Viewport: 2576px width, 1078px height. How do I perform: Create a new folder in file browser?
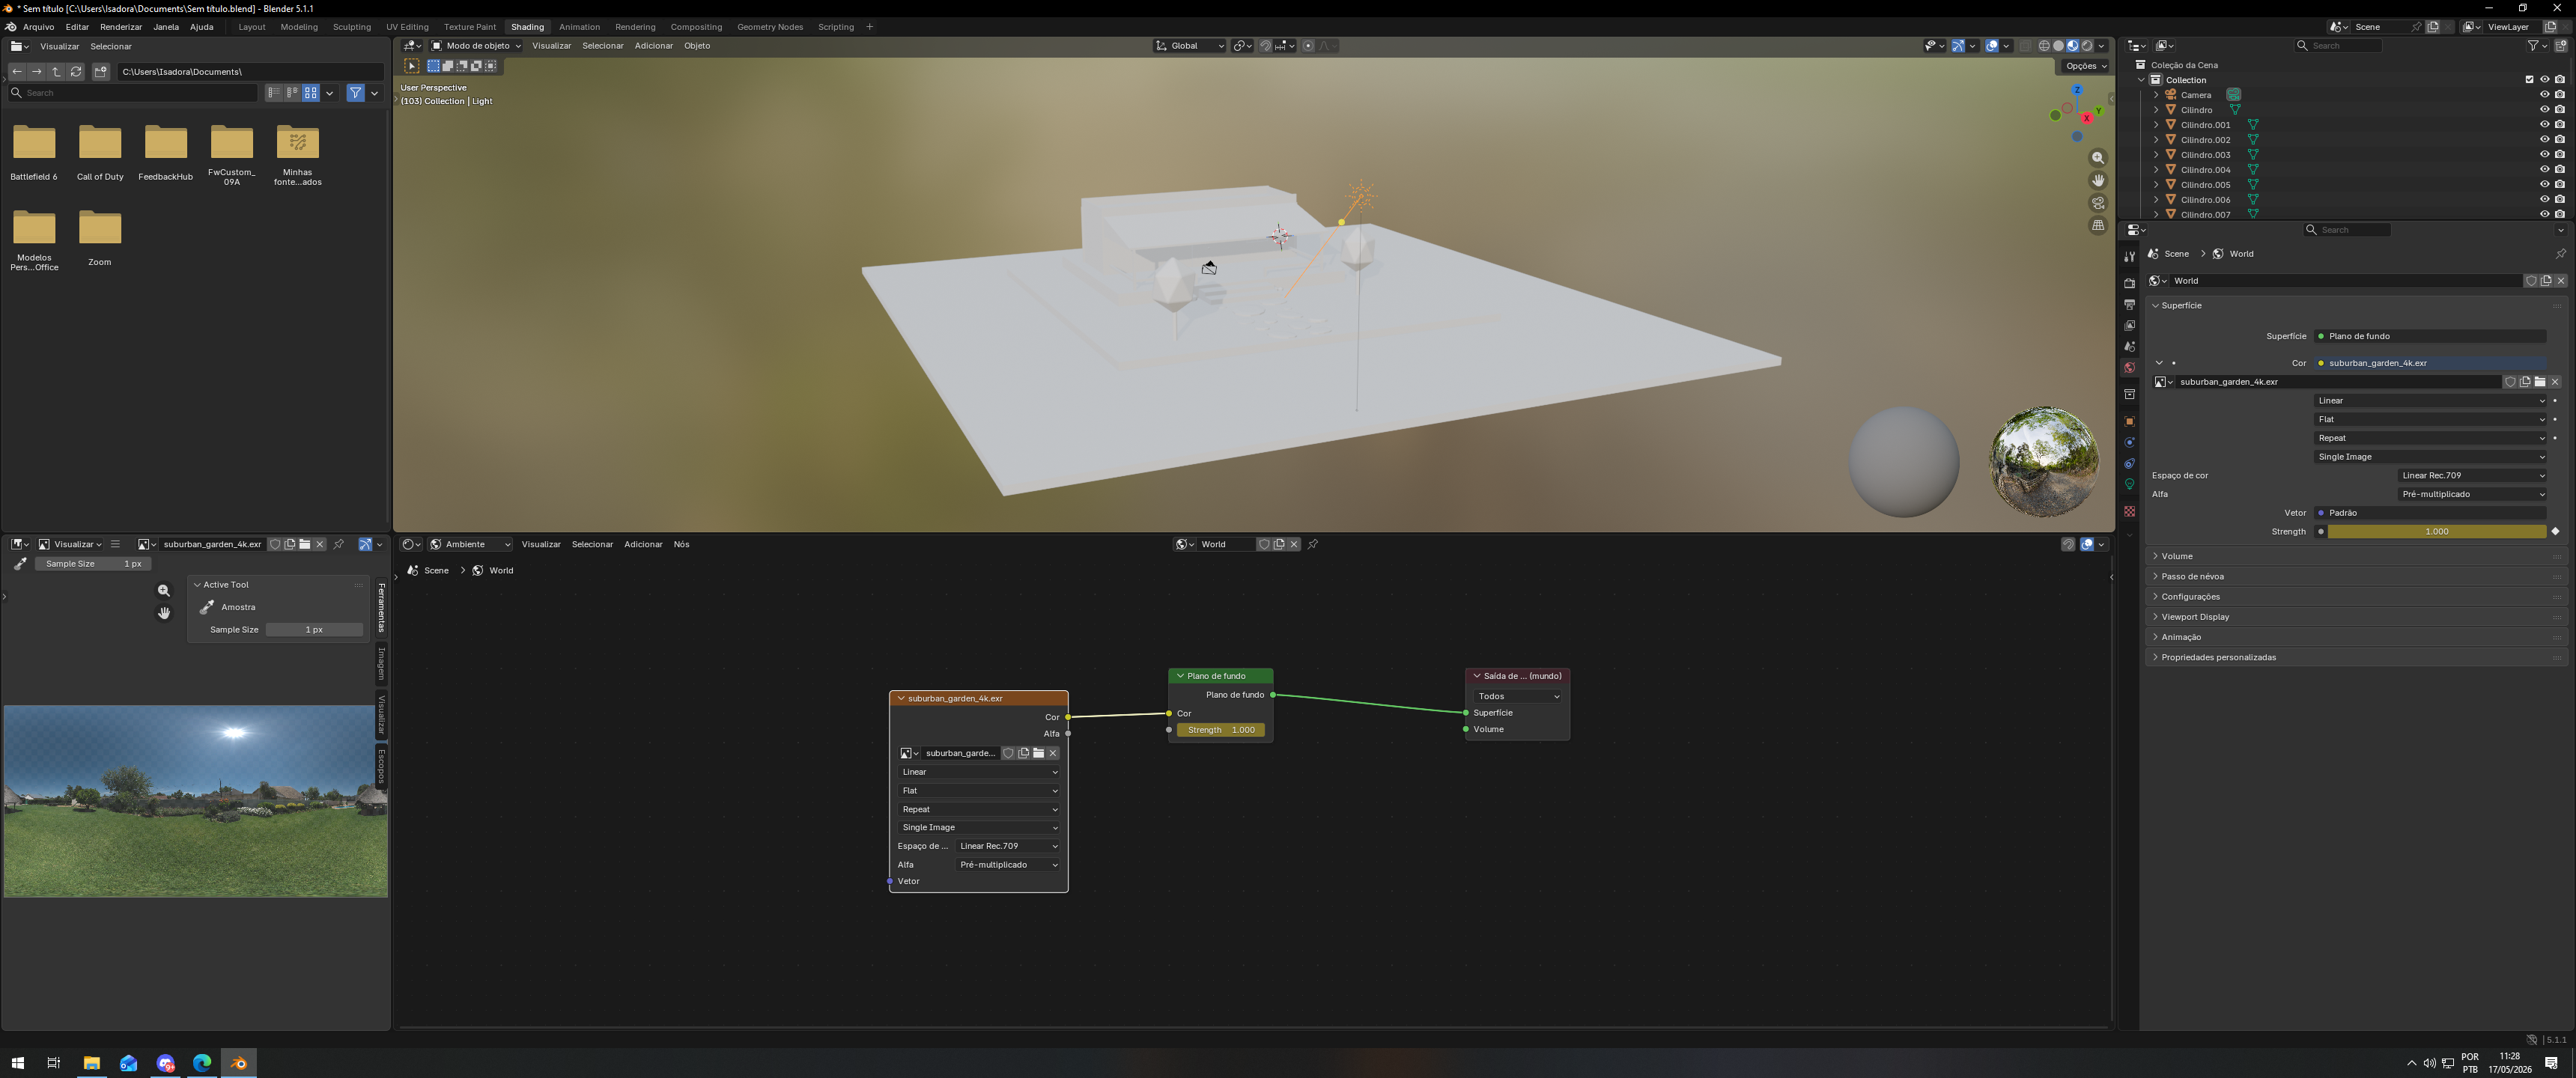pos(101,72)
